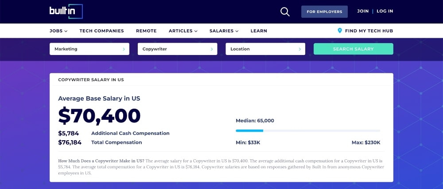This screenshot has width=443, height=189.
Task: Open the search magnifier icon
Action: (x=285, y=12)
